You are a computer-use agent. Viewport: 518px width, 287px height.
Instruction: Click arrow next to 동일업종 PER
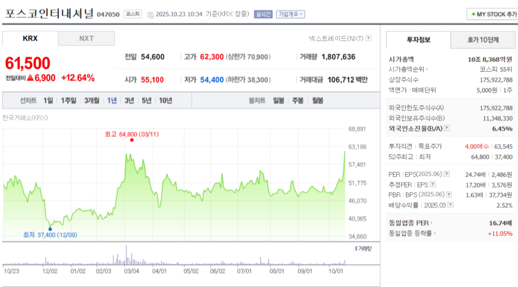tap(432, 223)
